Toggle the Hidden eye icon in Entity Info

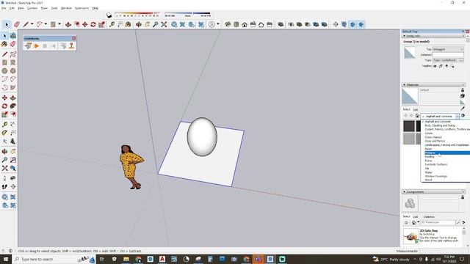pos(435,66)
